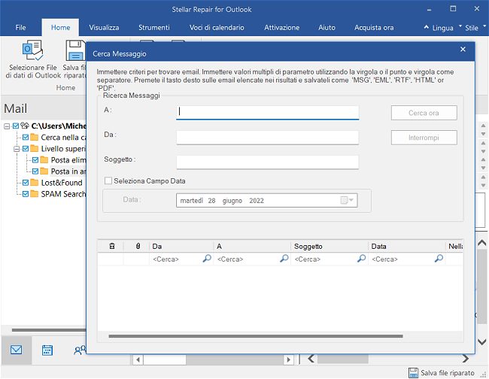Click Selezionare File di dati di Outlook icon
The height and width of the screenshot is (379, 489).
pyautogui.click(x=32, y=50)
